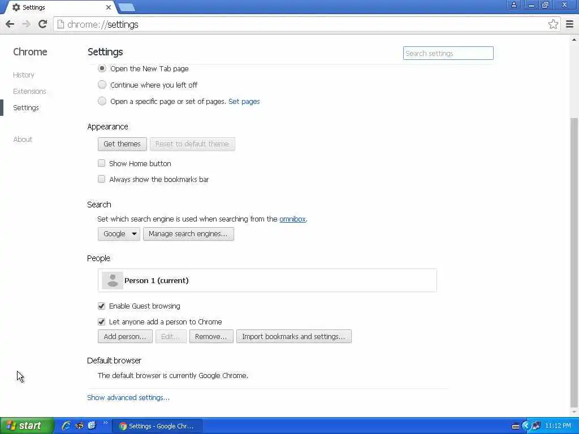Launch Internet Explorer from quick launch
This screenshot has width=579, height=434.
tap(66, 426)
